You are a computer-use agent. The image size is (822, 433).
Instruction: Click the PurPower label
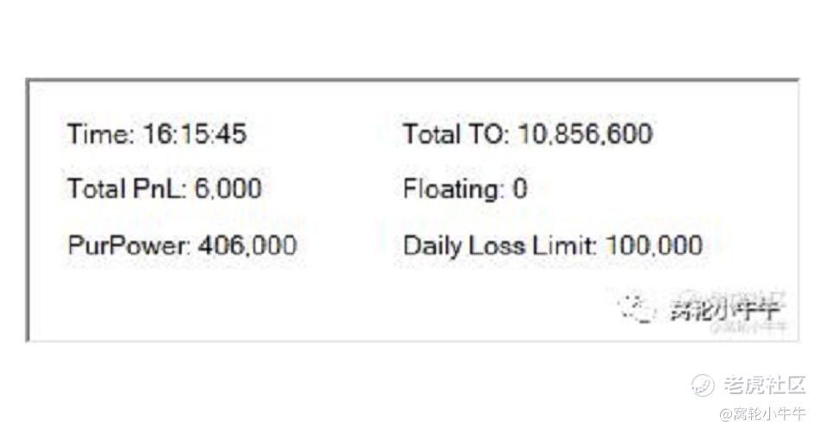(x=129, y=245)
